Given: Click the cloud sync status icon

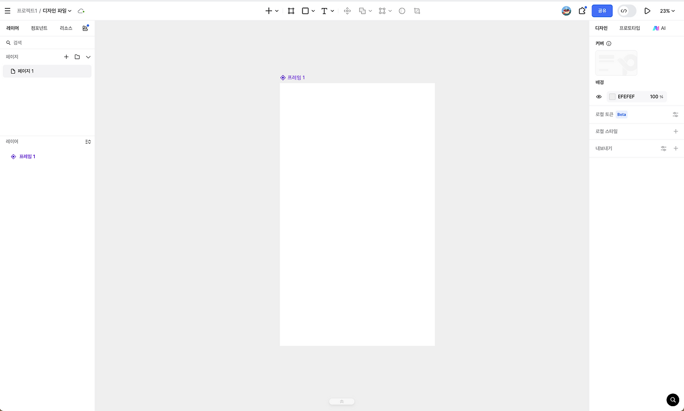Looking at the screenshot, I should 81,11.
